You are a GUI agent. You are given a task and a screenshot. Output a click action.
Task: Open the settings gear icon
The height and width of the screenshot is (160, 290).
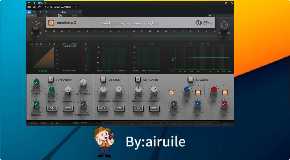[210, 15]
